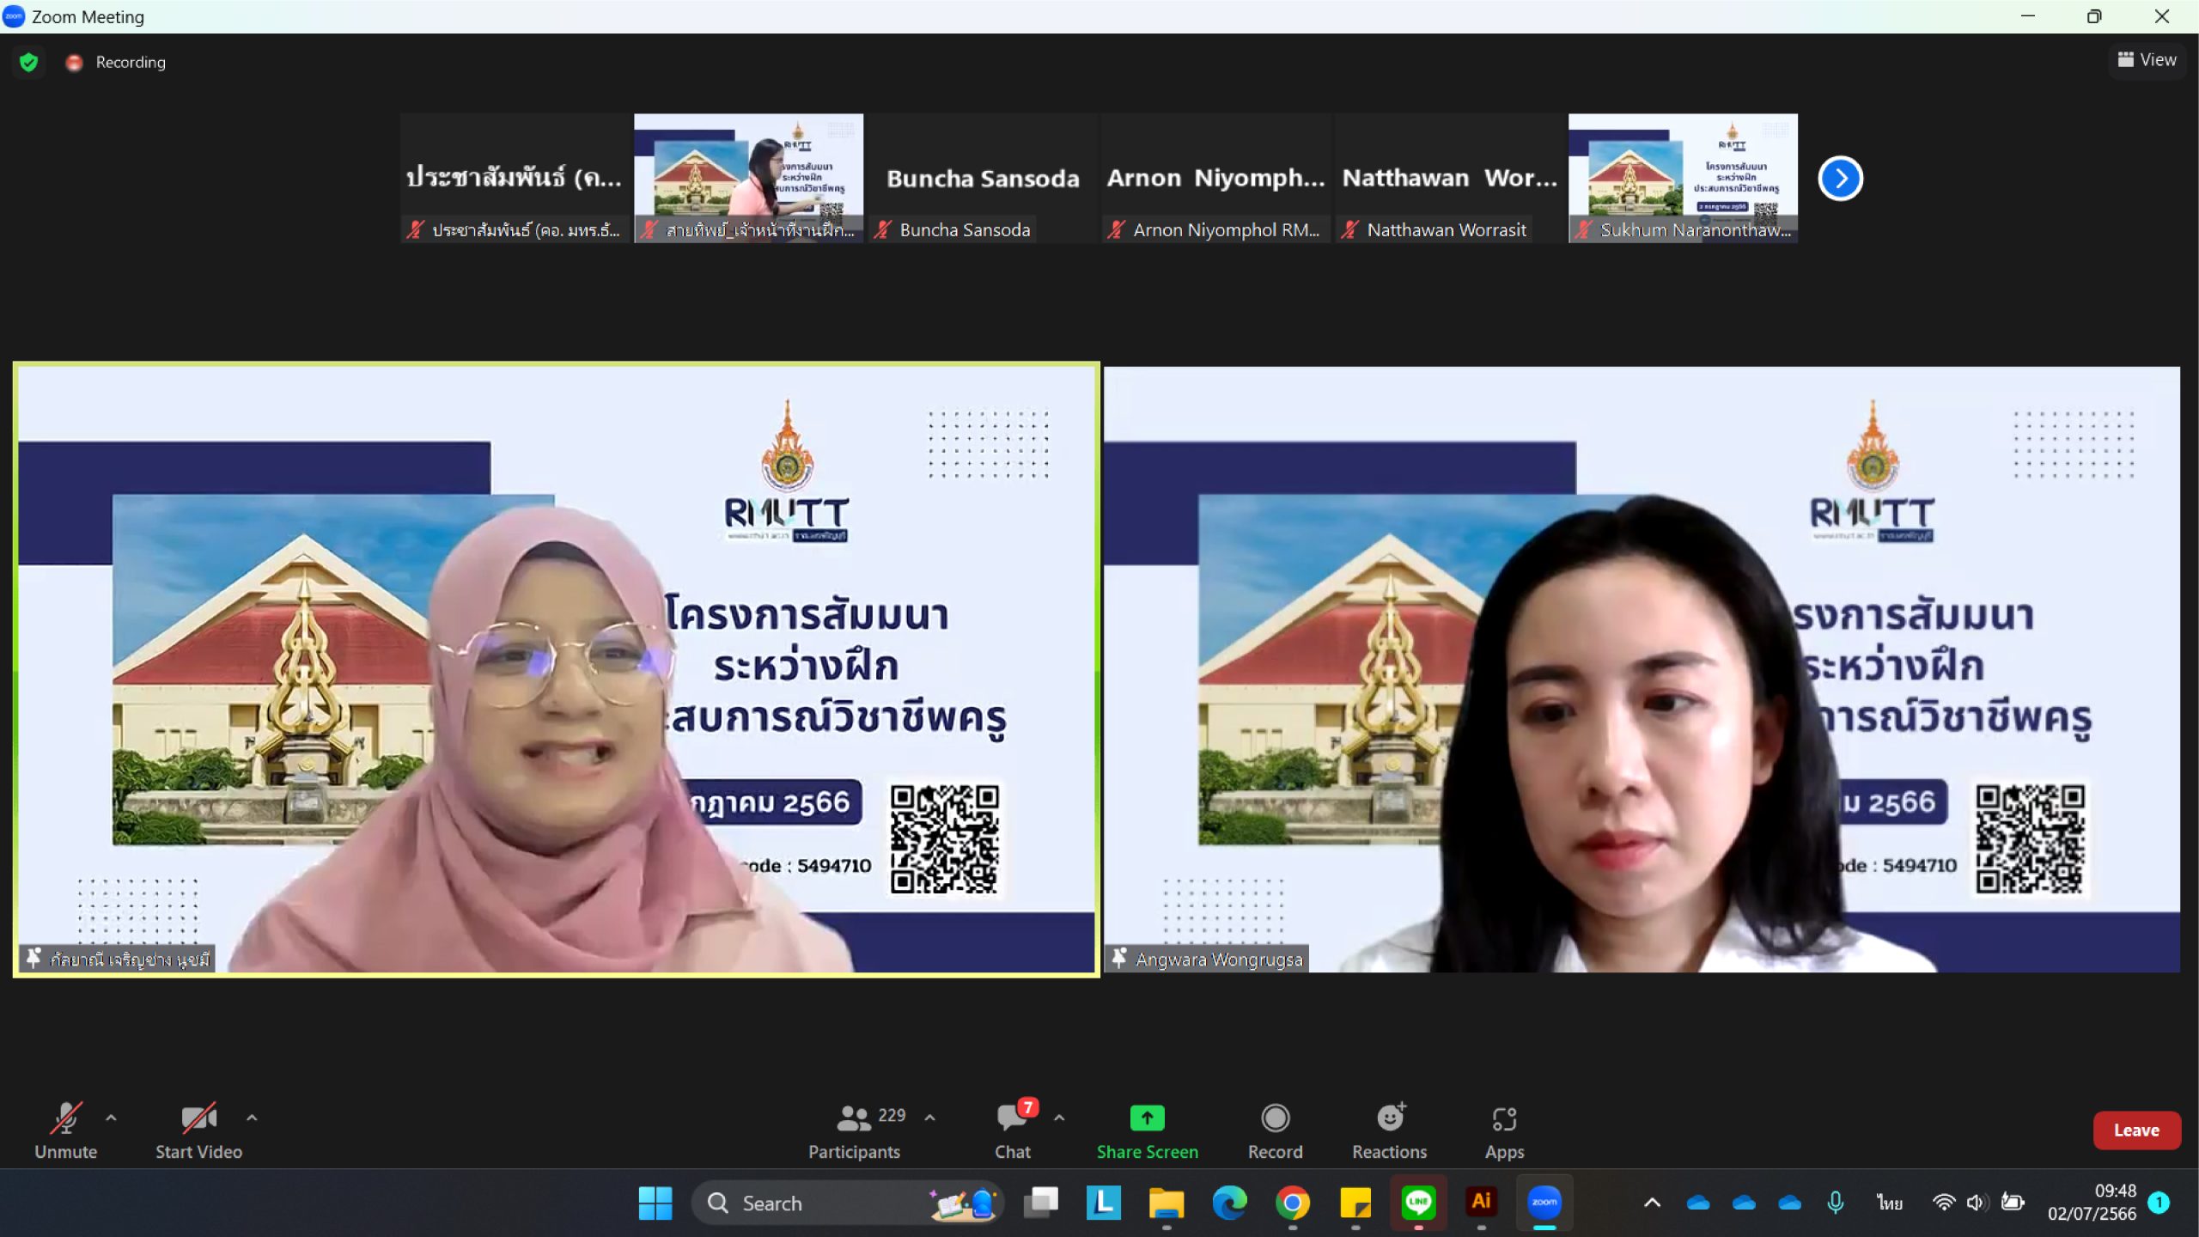Show hidden system tray icons
The width and height of the screenshot is (2199, 1237).
1652,1203
